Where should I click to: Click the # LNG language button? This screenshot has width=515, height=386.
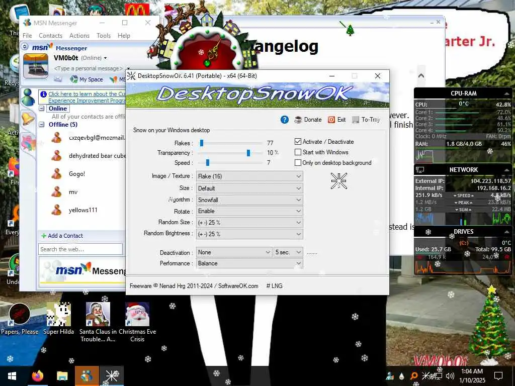click(x=274, y=286)
